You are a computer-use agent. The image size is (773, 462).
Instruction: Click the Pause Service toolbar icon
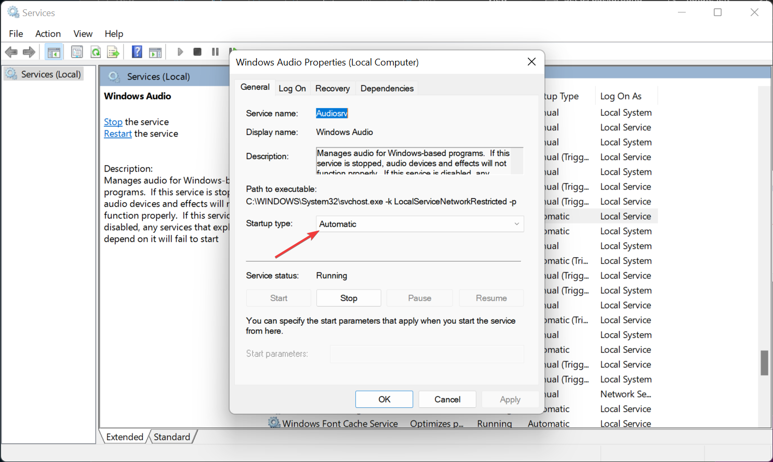[215, 52]
